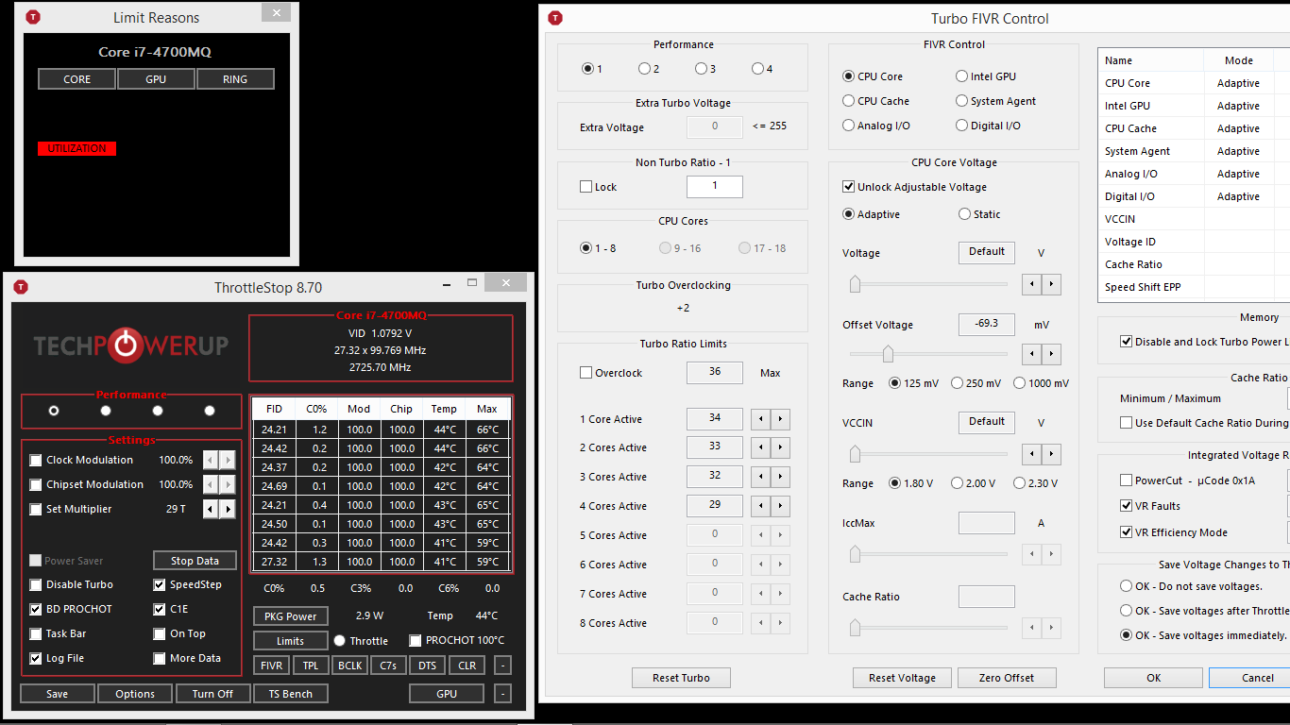The width and height of the screenshot is (1290, 725).
Task: Decrease the 4 Cores Active ratio
Action: click(758, 506)
